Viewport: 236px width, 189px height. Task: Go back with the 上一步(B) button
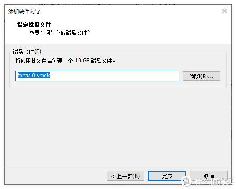125,176
